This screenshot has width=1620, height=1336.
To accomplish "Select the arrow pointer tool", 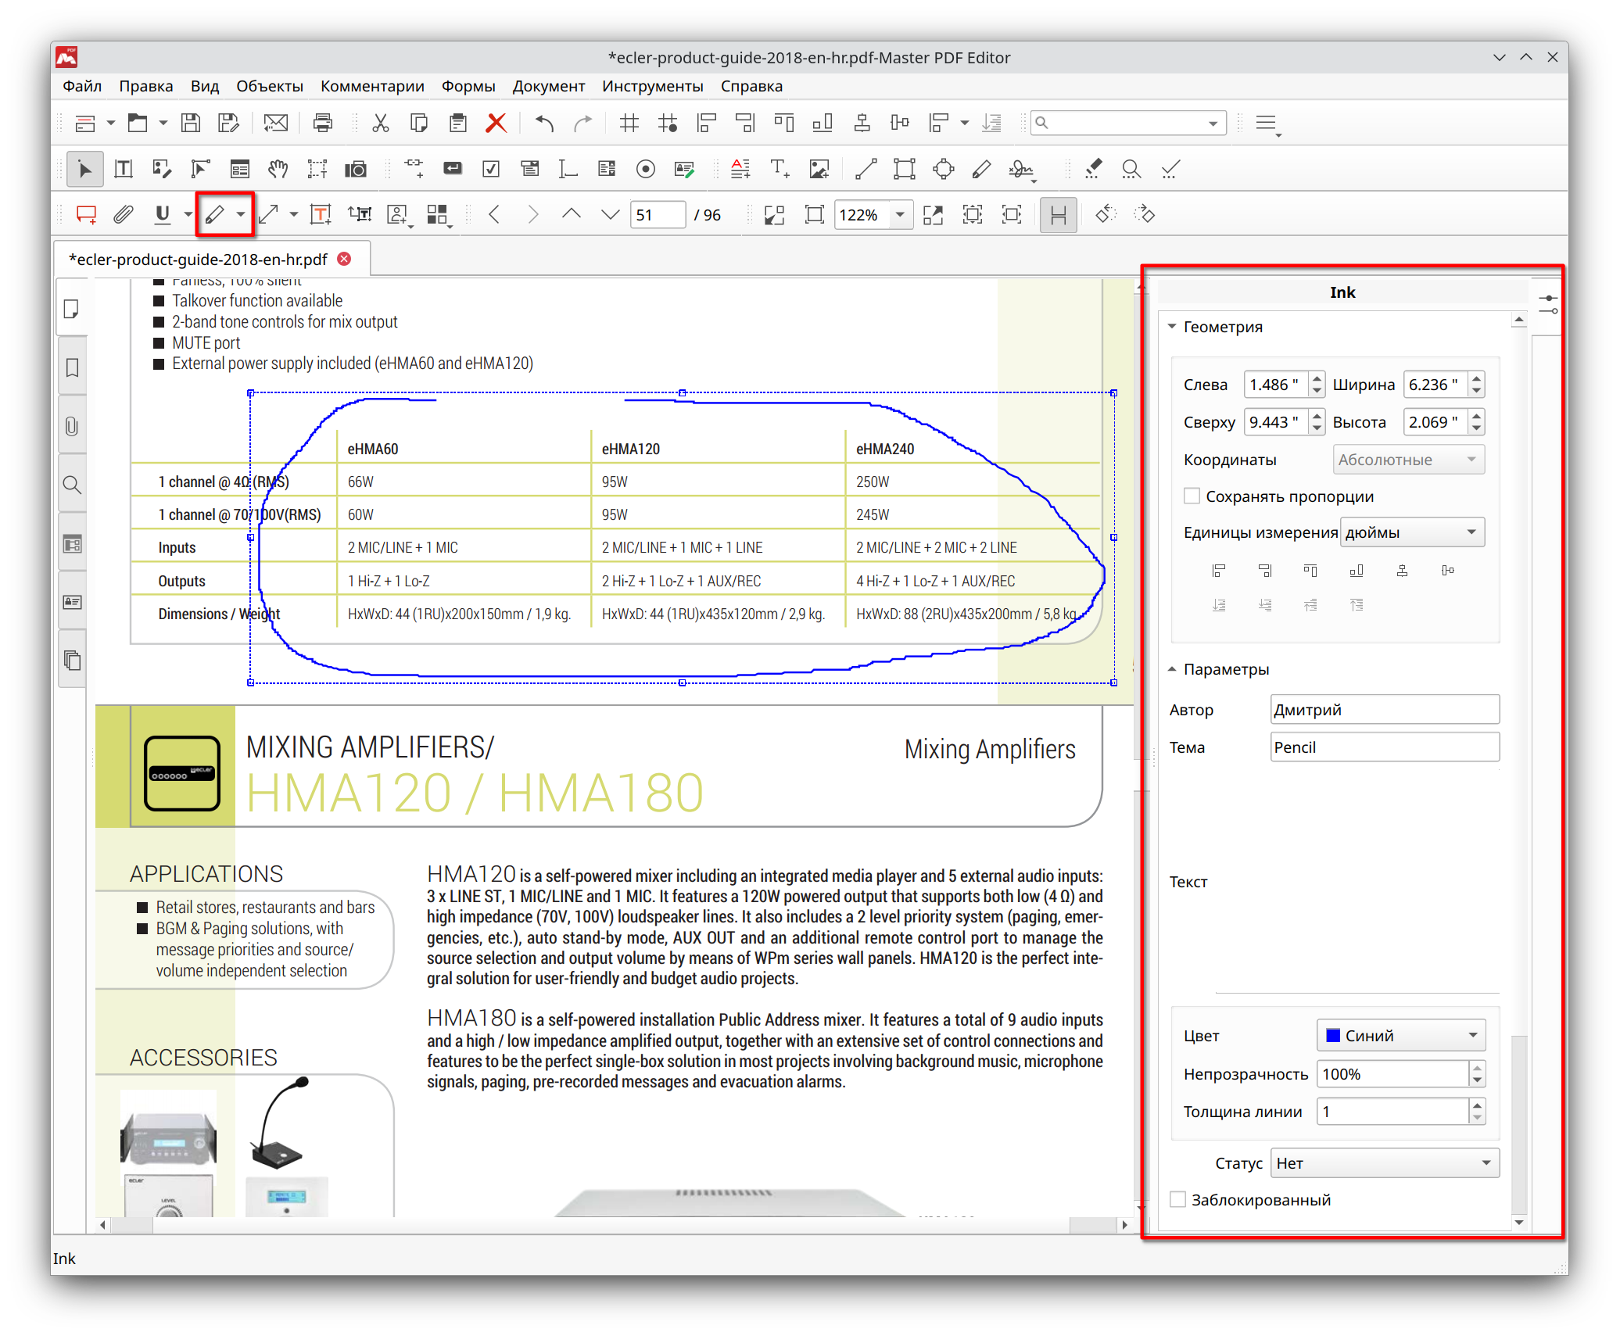I will (x=84, y=169).
